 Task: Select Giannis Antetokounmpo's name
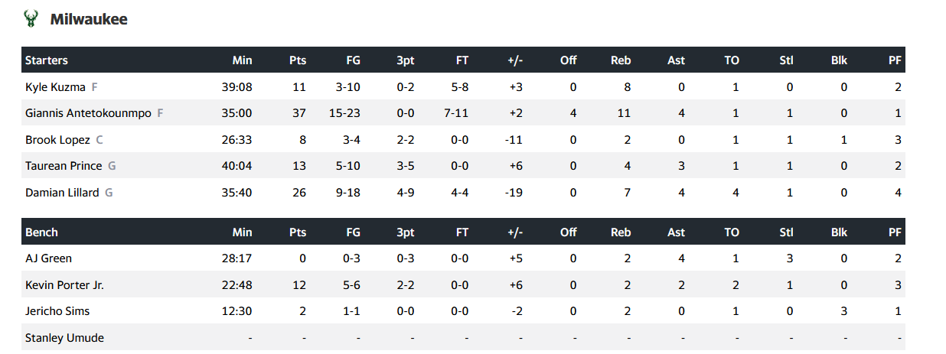(x=89, y=114)
